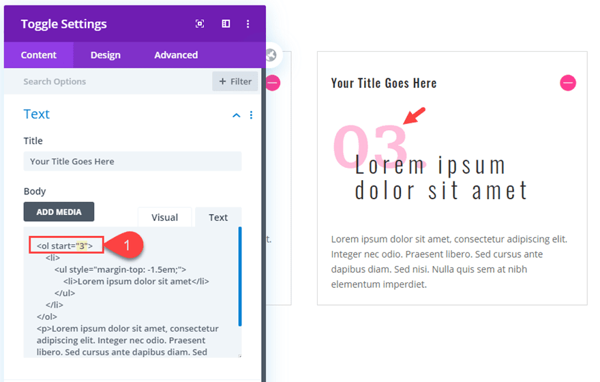Image resolution: width=600 pixels, height=382 pixels.
Task: Click the Search Options field
Action: click(x=108, y=82)
